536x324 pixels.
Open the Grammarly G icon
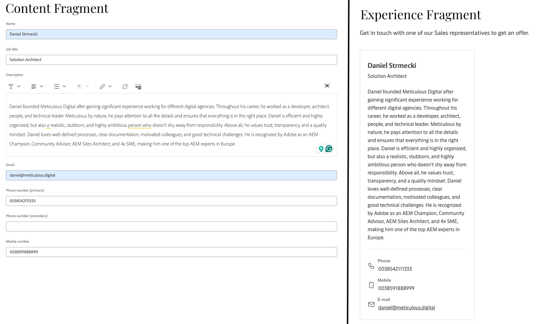(329, 149)
